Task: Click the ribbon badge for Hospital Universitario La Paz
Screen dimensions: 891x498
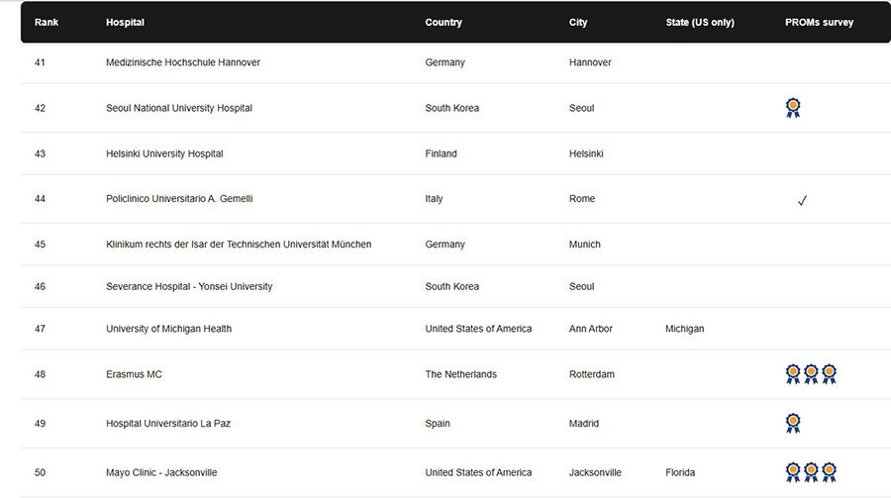Action: 793,423
